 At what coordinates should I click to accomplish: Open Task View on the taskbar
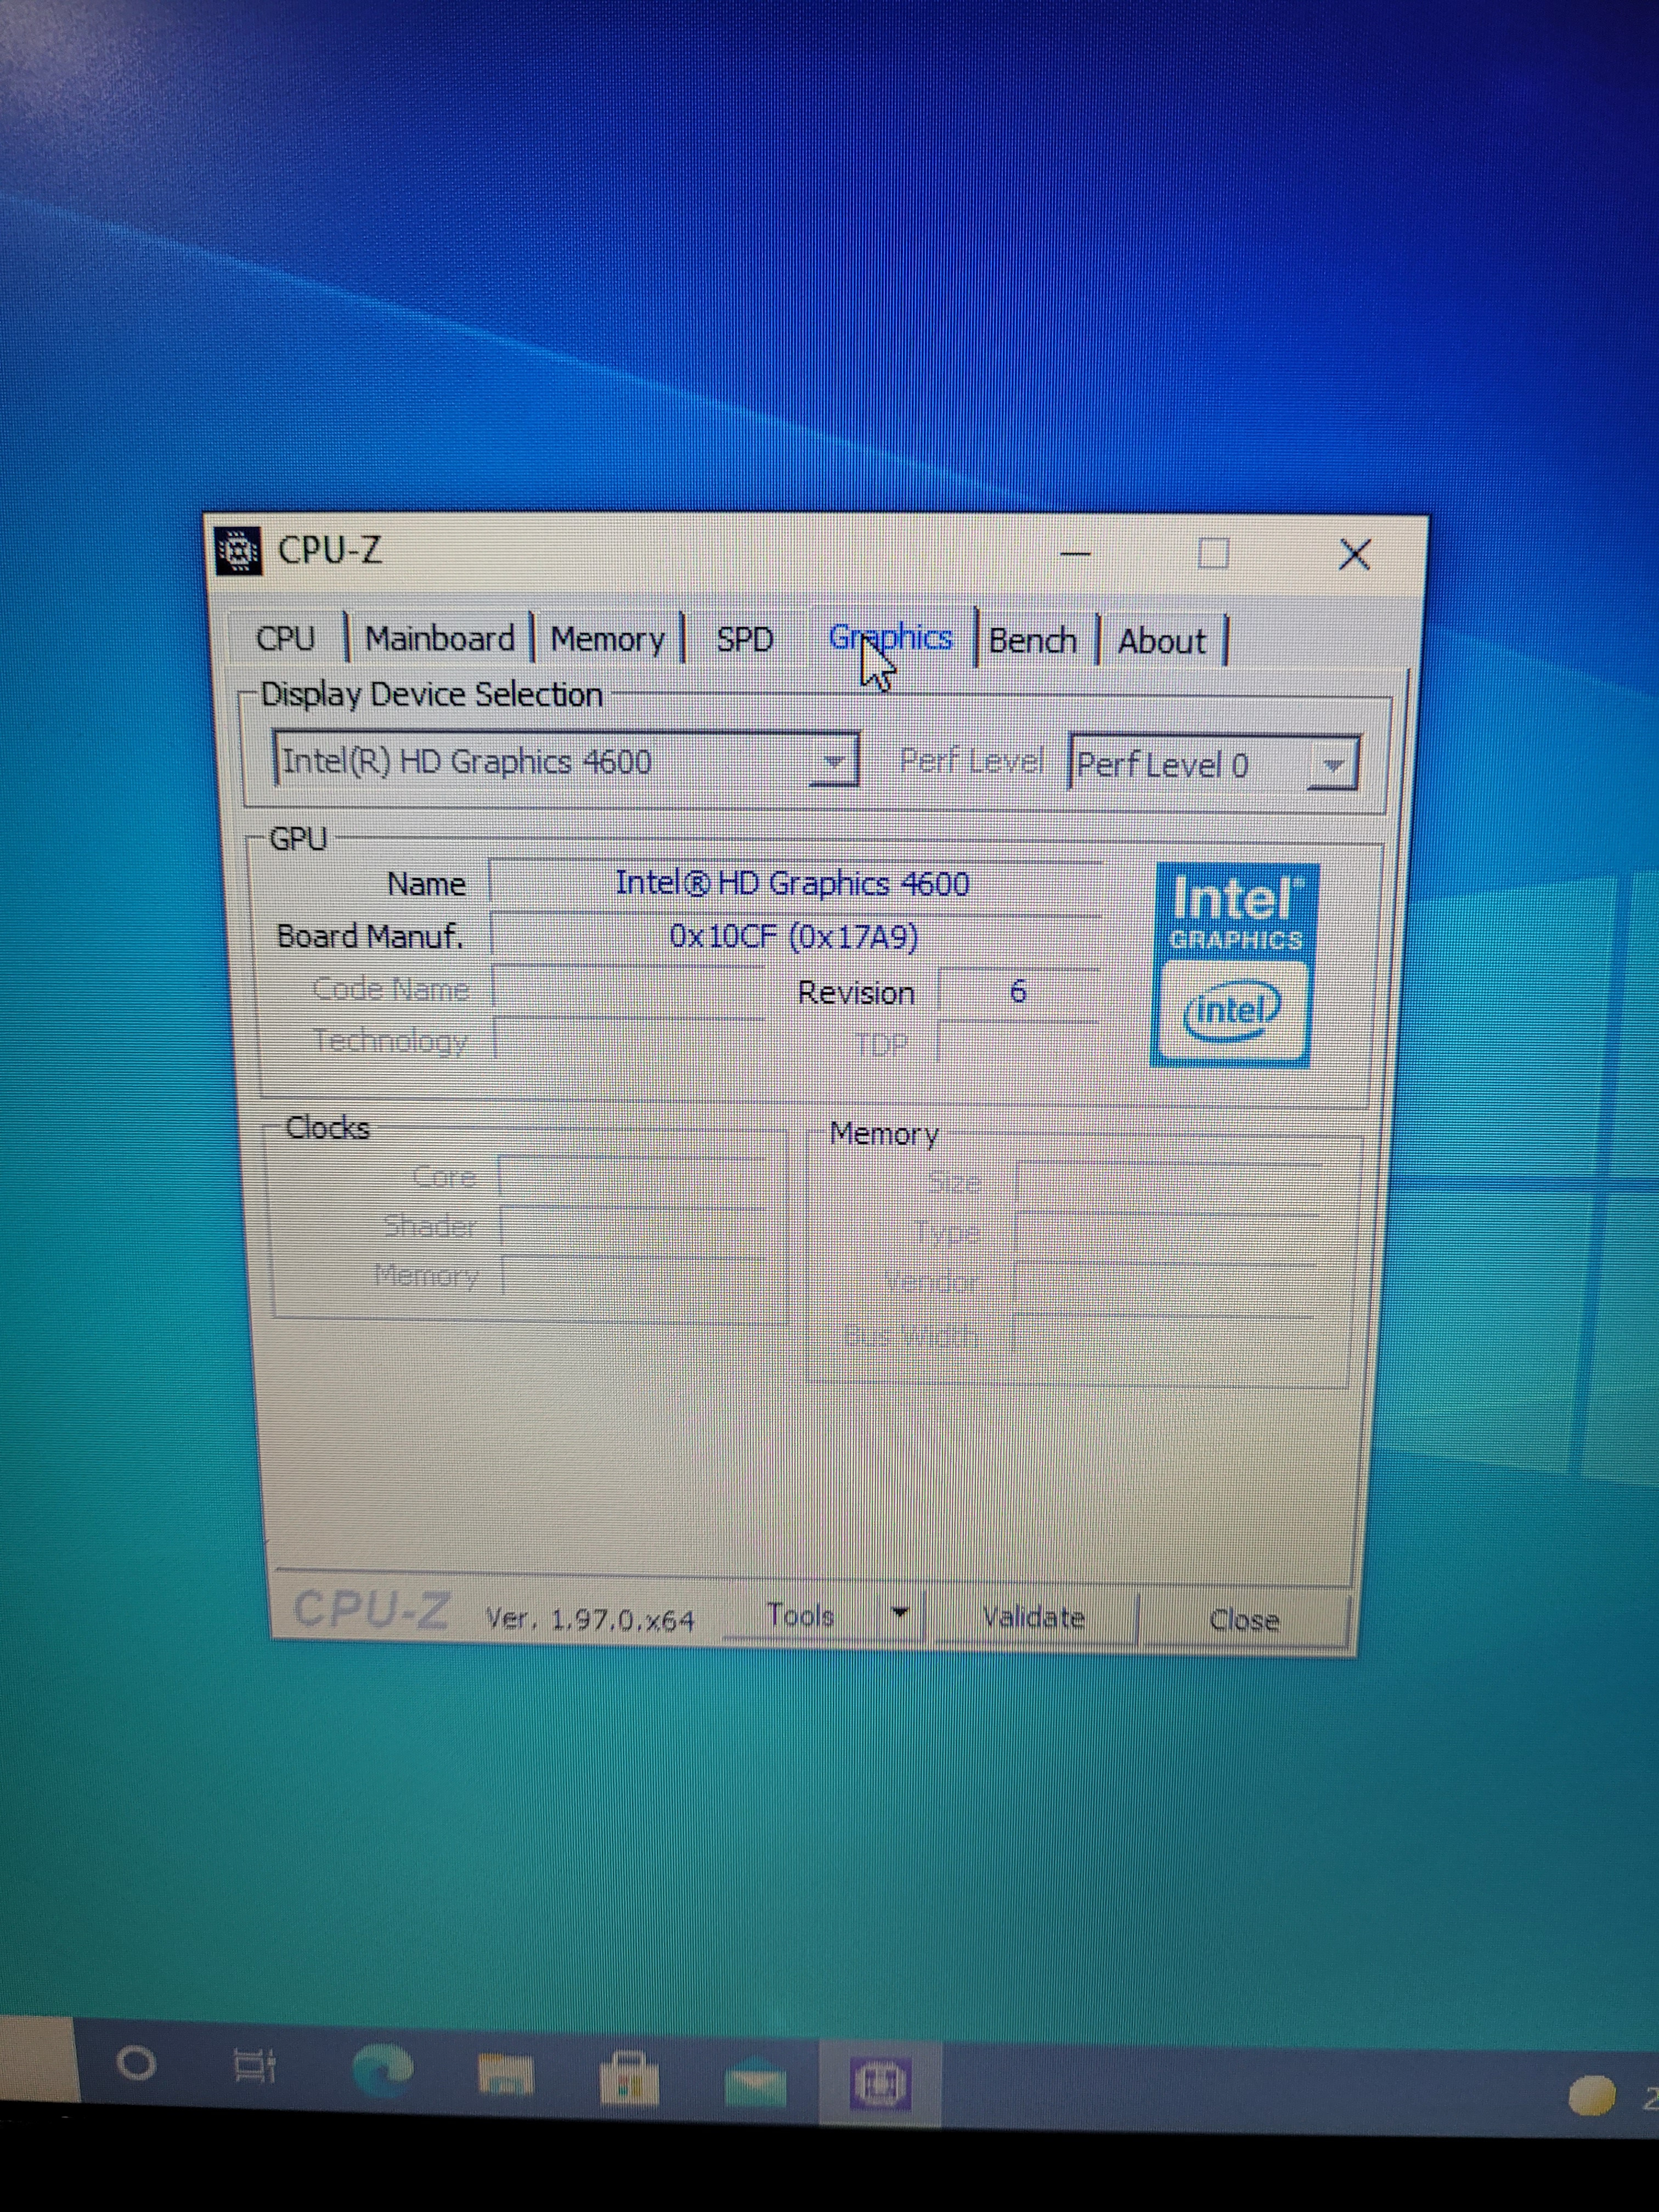[x=254, y=2066]
